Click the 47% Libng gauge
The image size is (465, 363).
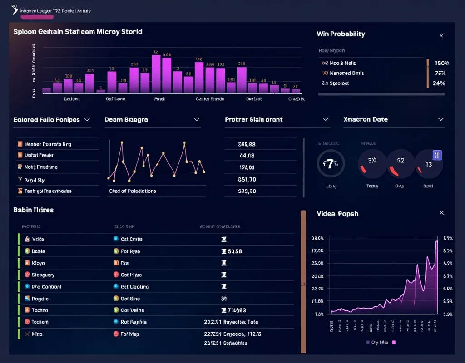(x=331, y=163)
